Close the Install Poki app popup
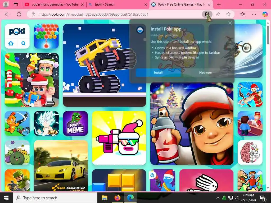Viewport: 271px width, 203px height. point(230,23)
